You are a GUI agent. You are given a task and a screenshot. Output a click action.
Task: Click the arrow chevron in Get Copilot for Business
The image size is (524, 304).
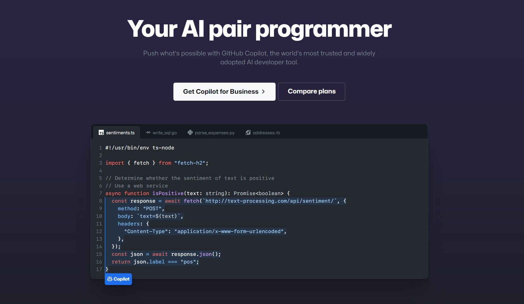(263, 92)
